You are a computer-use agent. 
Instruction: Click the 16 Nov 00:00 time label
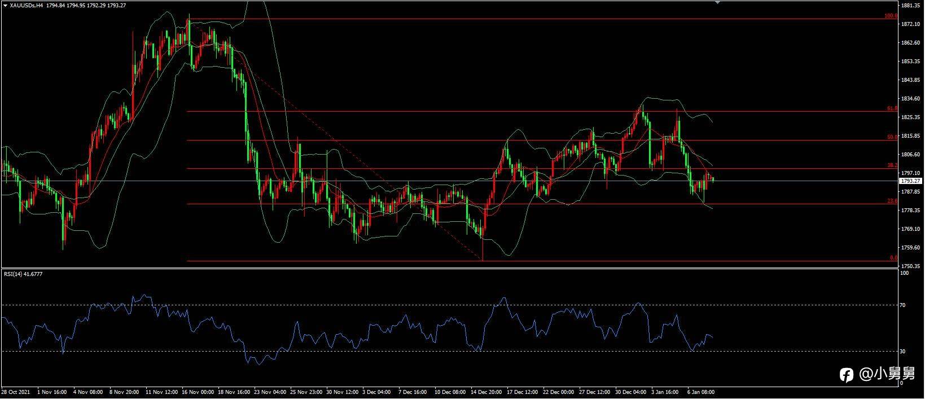(x=199, y=391)
